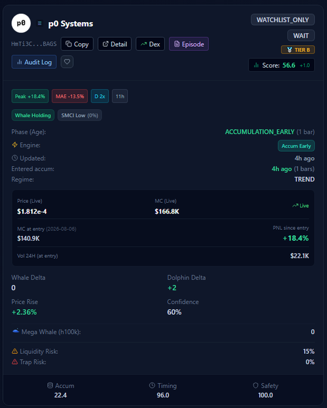327x408 pixels.
Task: Click the Safety score 100.0
Action: tap(266, 395)
